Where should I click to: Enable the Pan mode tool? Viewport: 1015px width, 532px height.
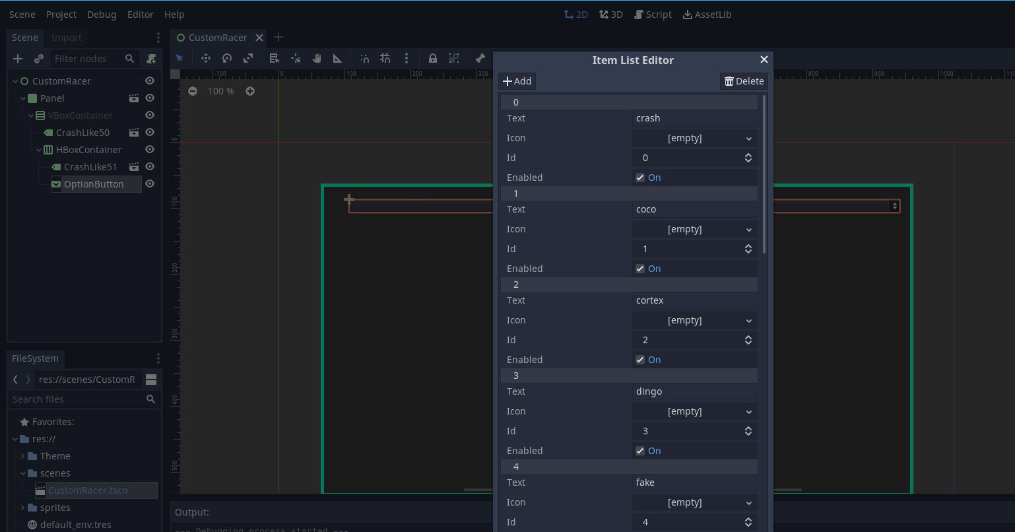tap(316, 58)
